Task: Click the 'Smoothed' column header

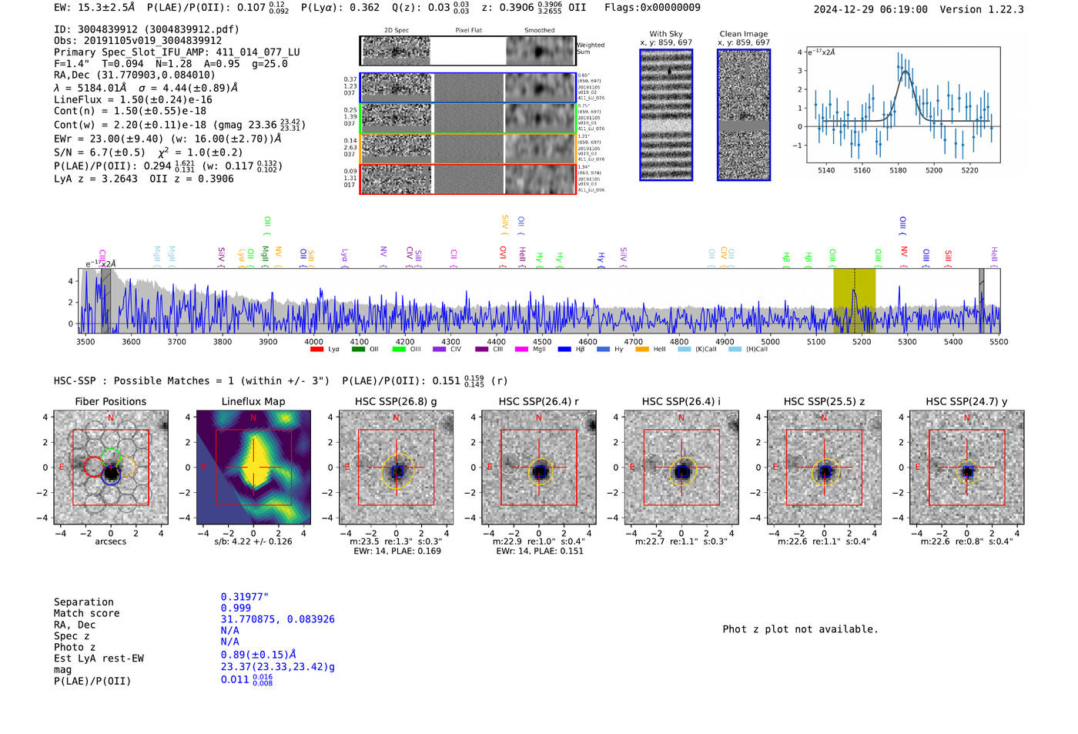Action: [540, 31]
